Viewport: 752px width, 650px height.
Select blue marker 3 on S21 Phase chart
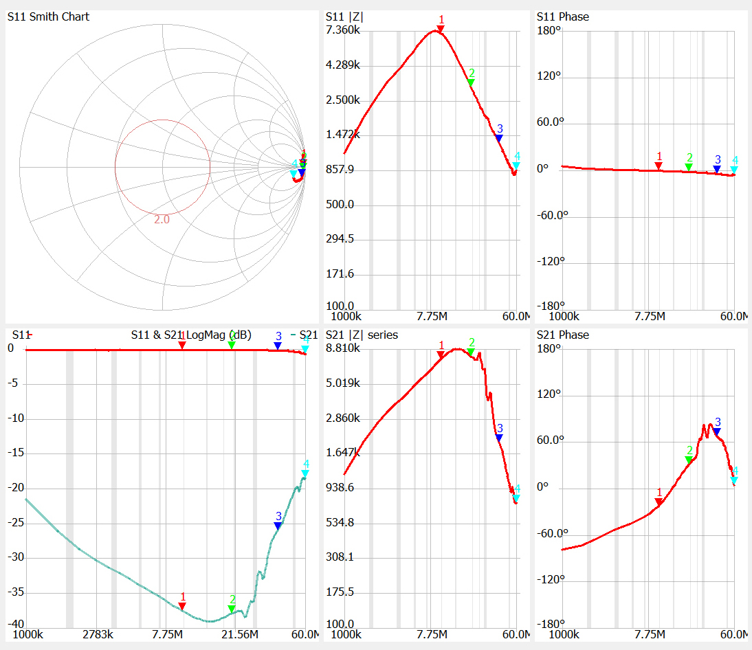coord(717,432)
